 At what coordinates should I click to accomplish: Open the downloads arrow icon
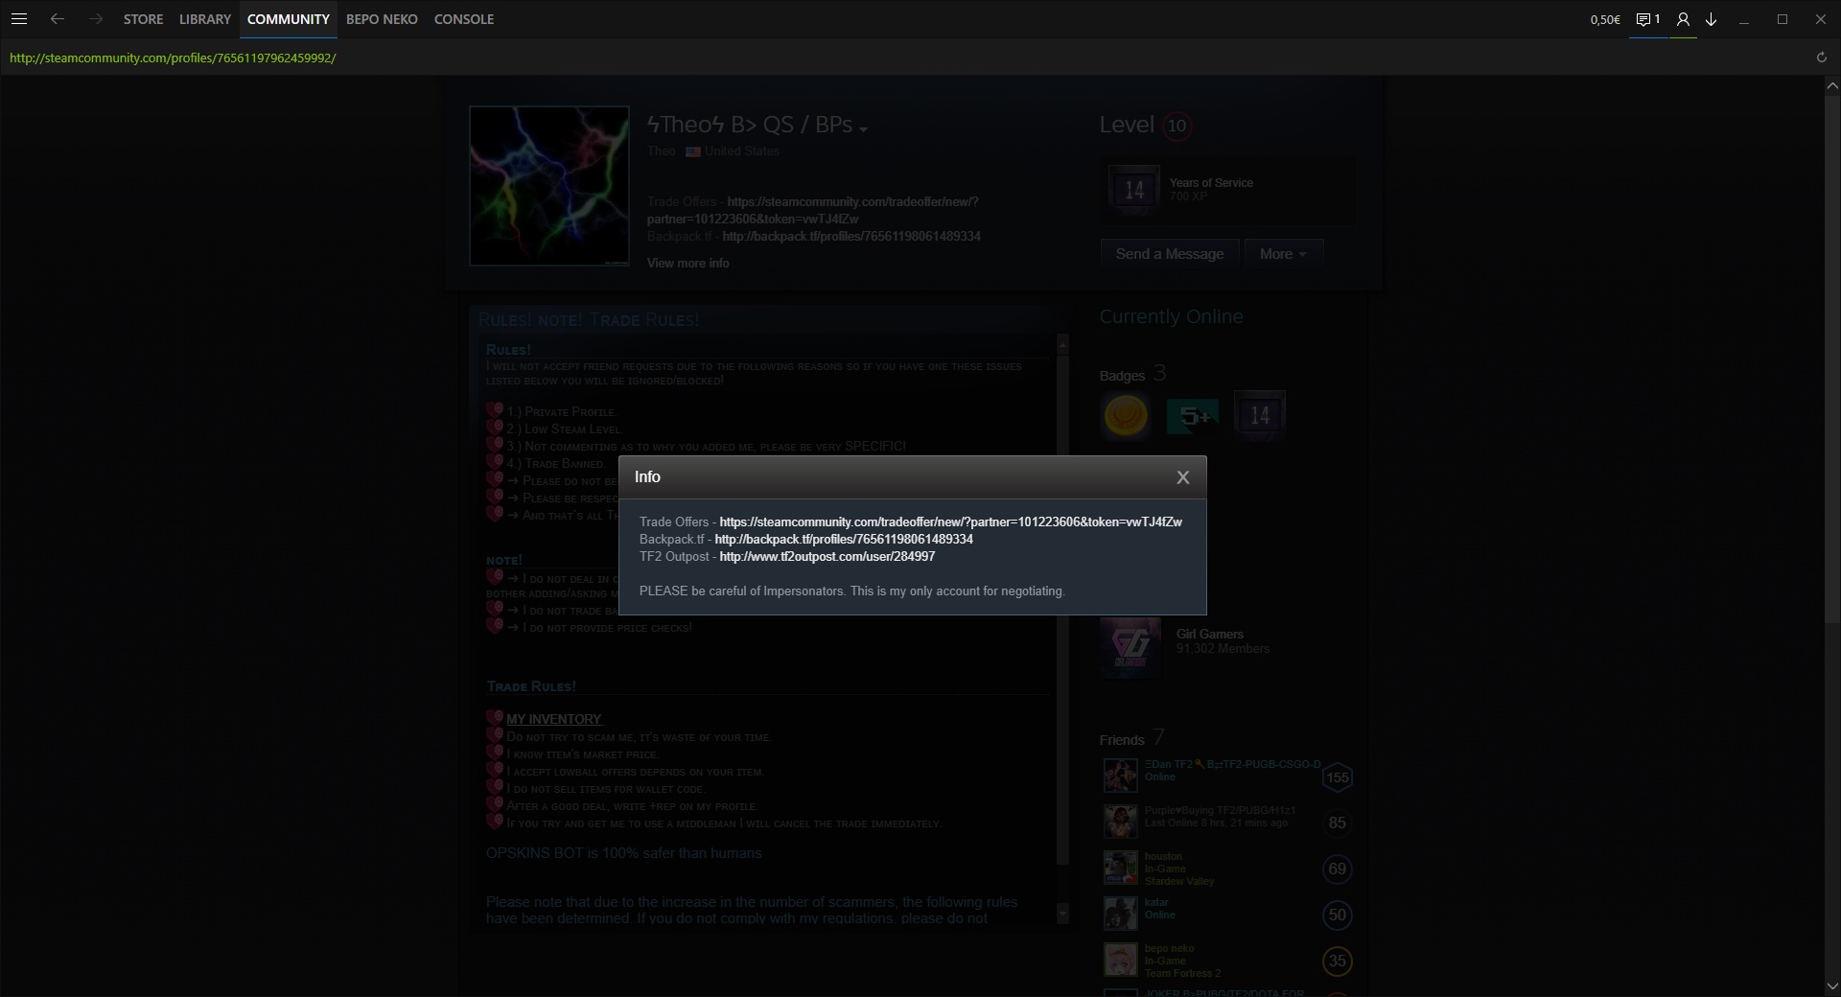pyautogui.click(x=1711, y=19)
